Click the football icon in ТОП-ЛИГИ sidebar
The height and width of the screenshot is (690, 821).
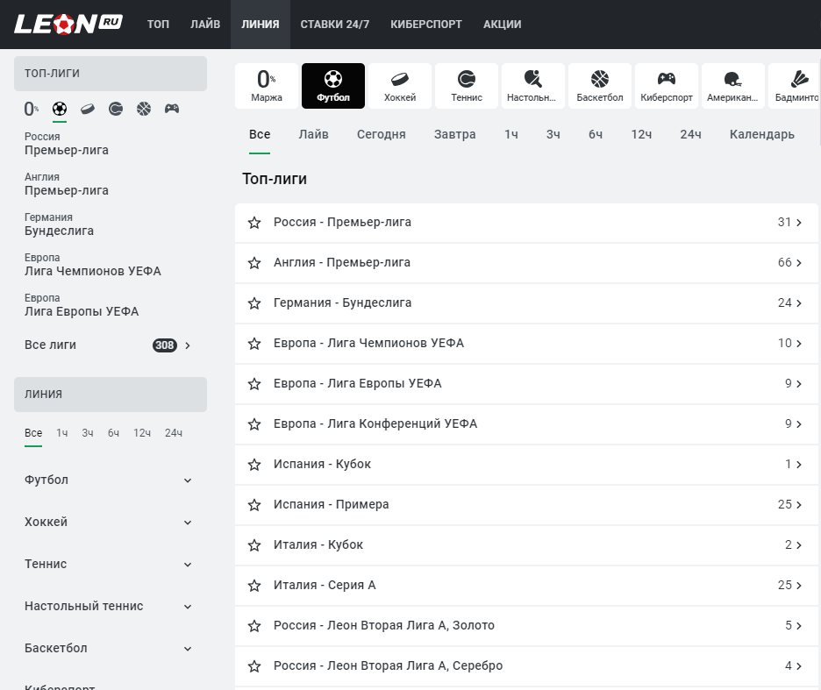pyautogui.click(x=60, y=109)
